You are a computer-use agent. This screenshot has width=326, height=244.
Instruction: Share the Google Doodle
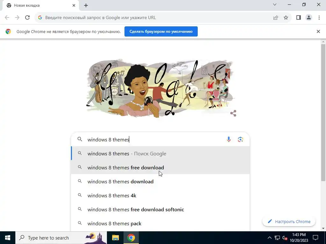233,113
